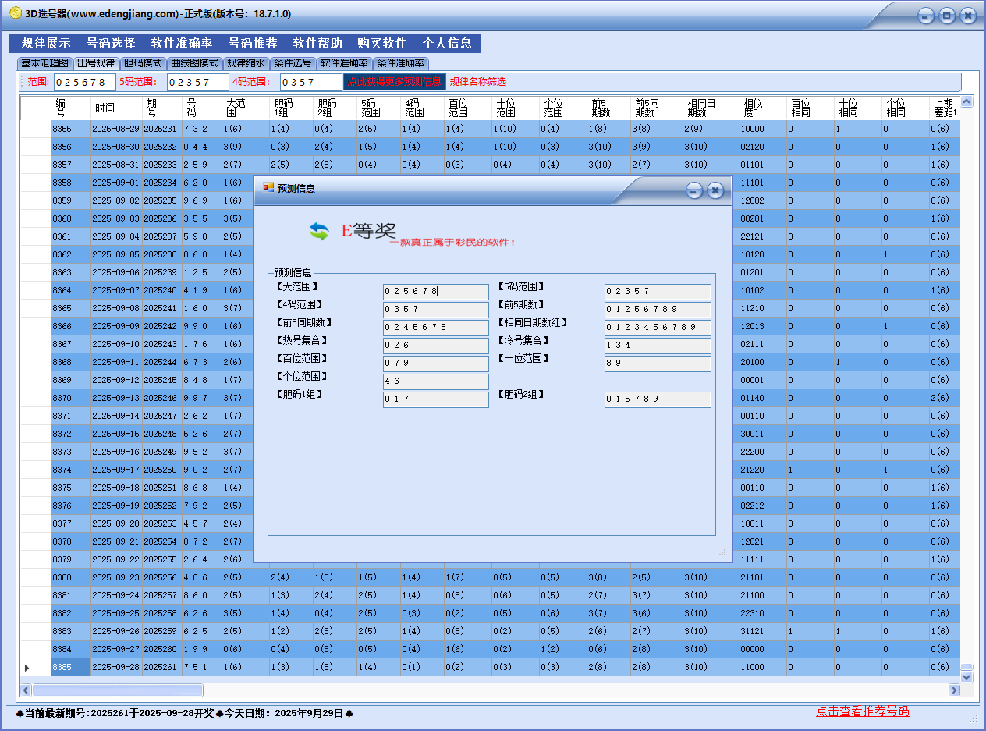Open the 购买软件 menu
Viewport: 986px width, 731px height.
coord(381,44)
